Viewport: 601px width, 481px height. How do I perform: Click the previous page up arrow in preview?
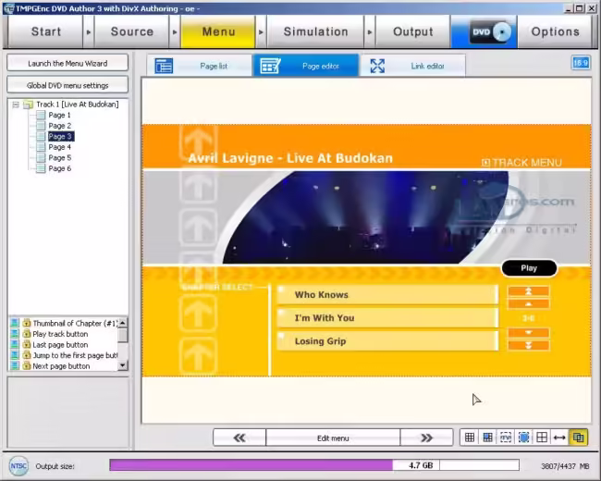pos(529,303)
